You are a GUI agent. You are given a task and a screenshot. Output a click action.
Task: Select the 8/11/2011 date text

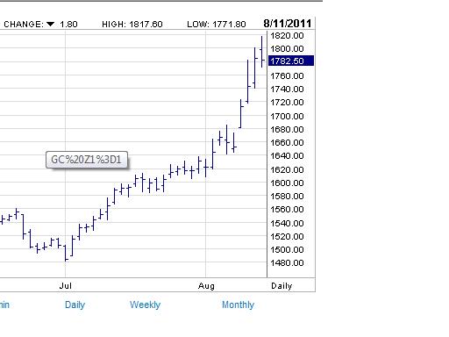point(288,24)
